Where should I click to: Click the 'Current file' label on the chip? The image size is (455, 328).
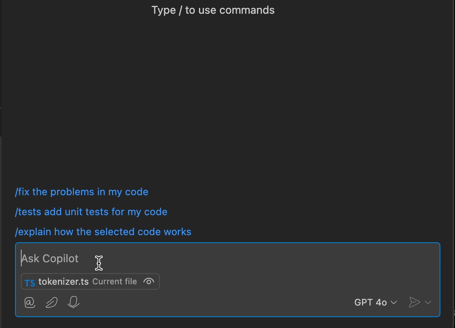pos(115,281)
